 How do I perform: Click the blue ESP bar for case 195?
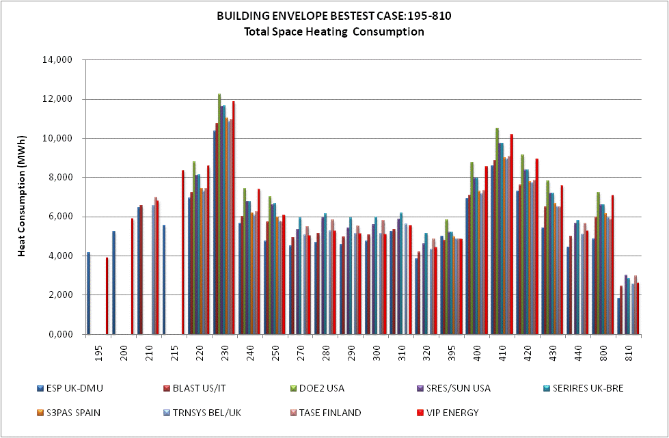click(88, 293)
